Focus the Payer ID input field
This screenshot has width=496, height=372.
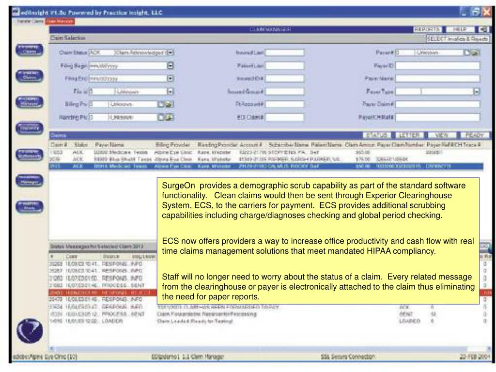point(437,65)
